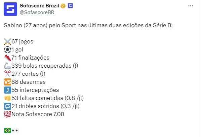Click the red 100 emoji beside Nota Sofascore
Image resolution: width=202 pixels, height=137 pixels.
pyautogui.click(x=7, y=114)
